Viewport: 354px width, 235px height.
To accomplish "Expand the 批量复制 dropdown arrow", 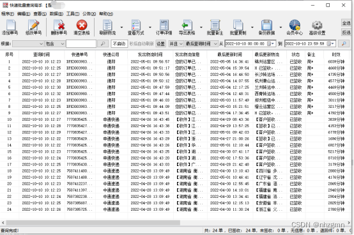I will [x=252, y=27].
